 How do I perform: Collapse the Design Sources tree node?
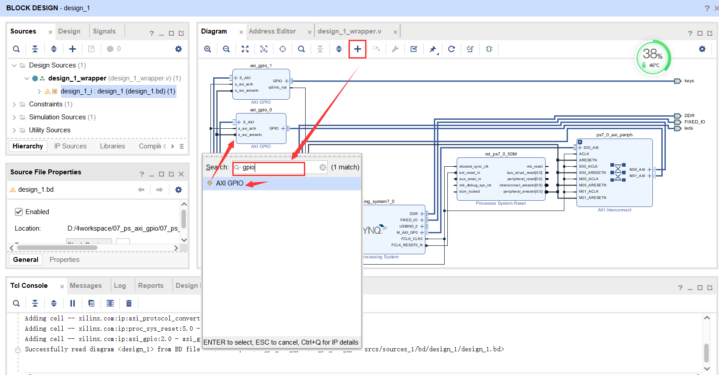pos(14,66)
